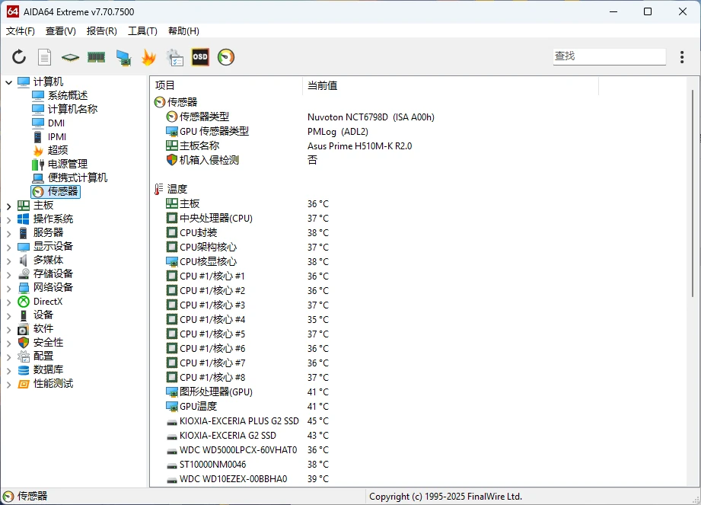Expand the DirectX tree node
701x505 pixels.
tap(8, 302)
